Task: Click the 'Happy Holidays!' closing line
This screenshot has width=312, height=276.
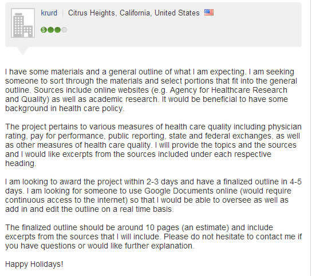Action: [34, 264]
